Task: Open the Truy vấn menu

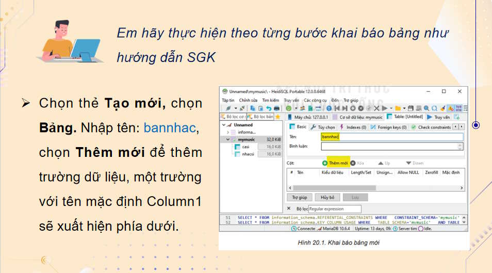Action: (291, 100)
